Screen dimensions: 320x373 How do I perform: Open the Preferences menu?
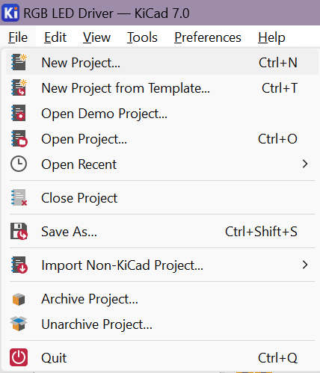tap(208, 37)
